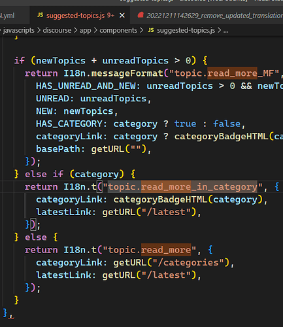Open the javascripts breadcrumb segment
The width and height of the screenshot is (283, 327).
(x=19, y=30)
